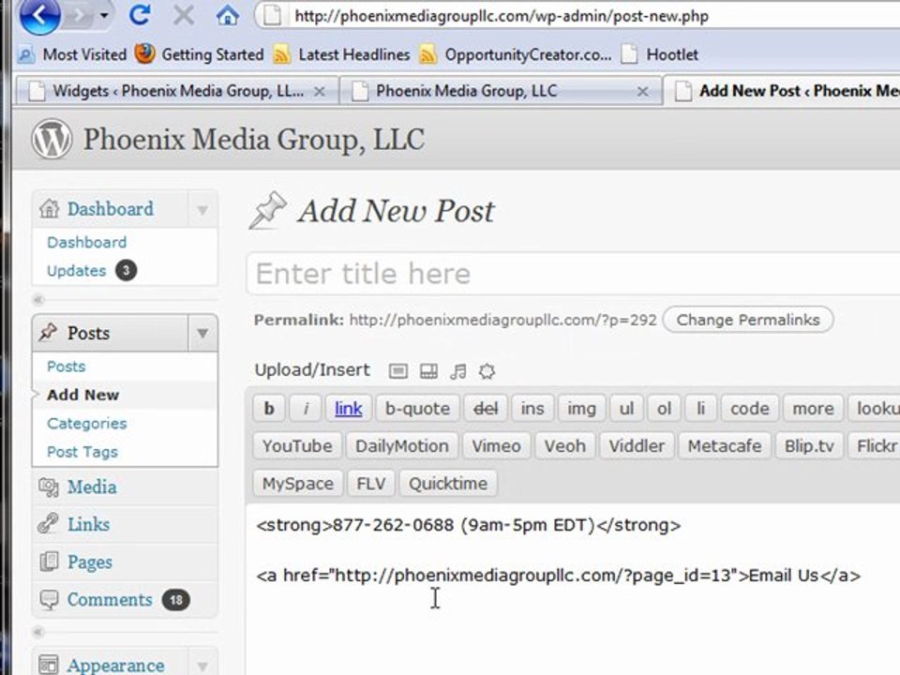Screen dimensions: 900x675
Task: Click the Quicktime embed button
Action: [x=448, y=484]
